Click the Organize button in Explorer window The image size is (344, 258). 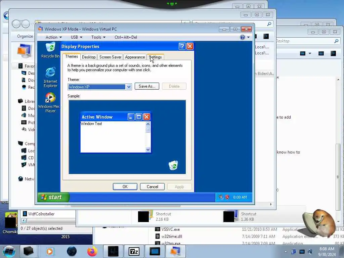[25, 36]
